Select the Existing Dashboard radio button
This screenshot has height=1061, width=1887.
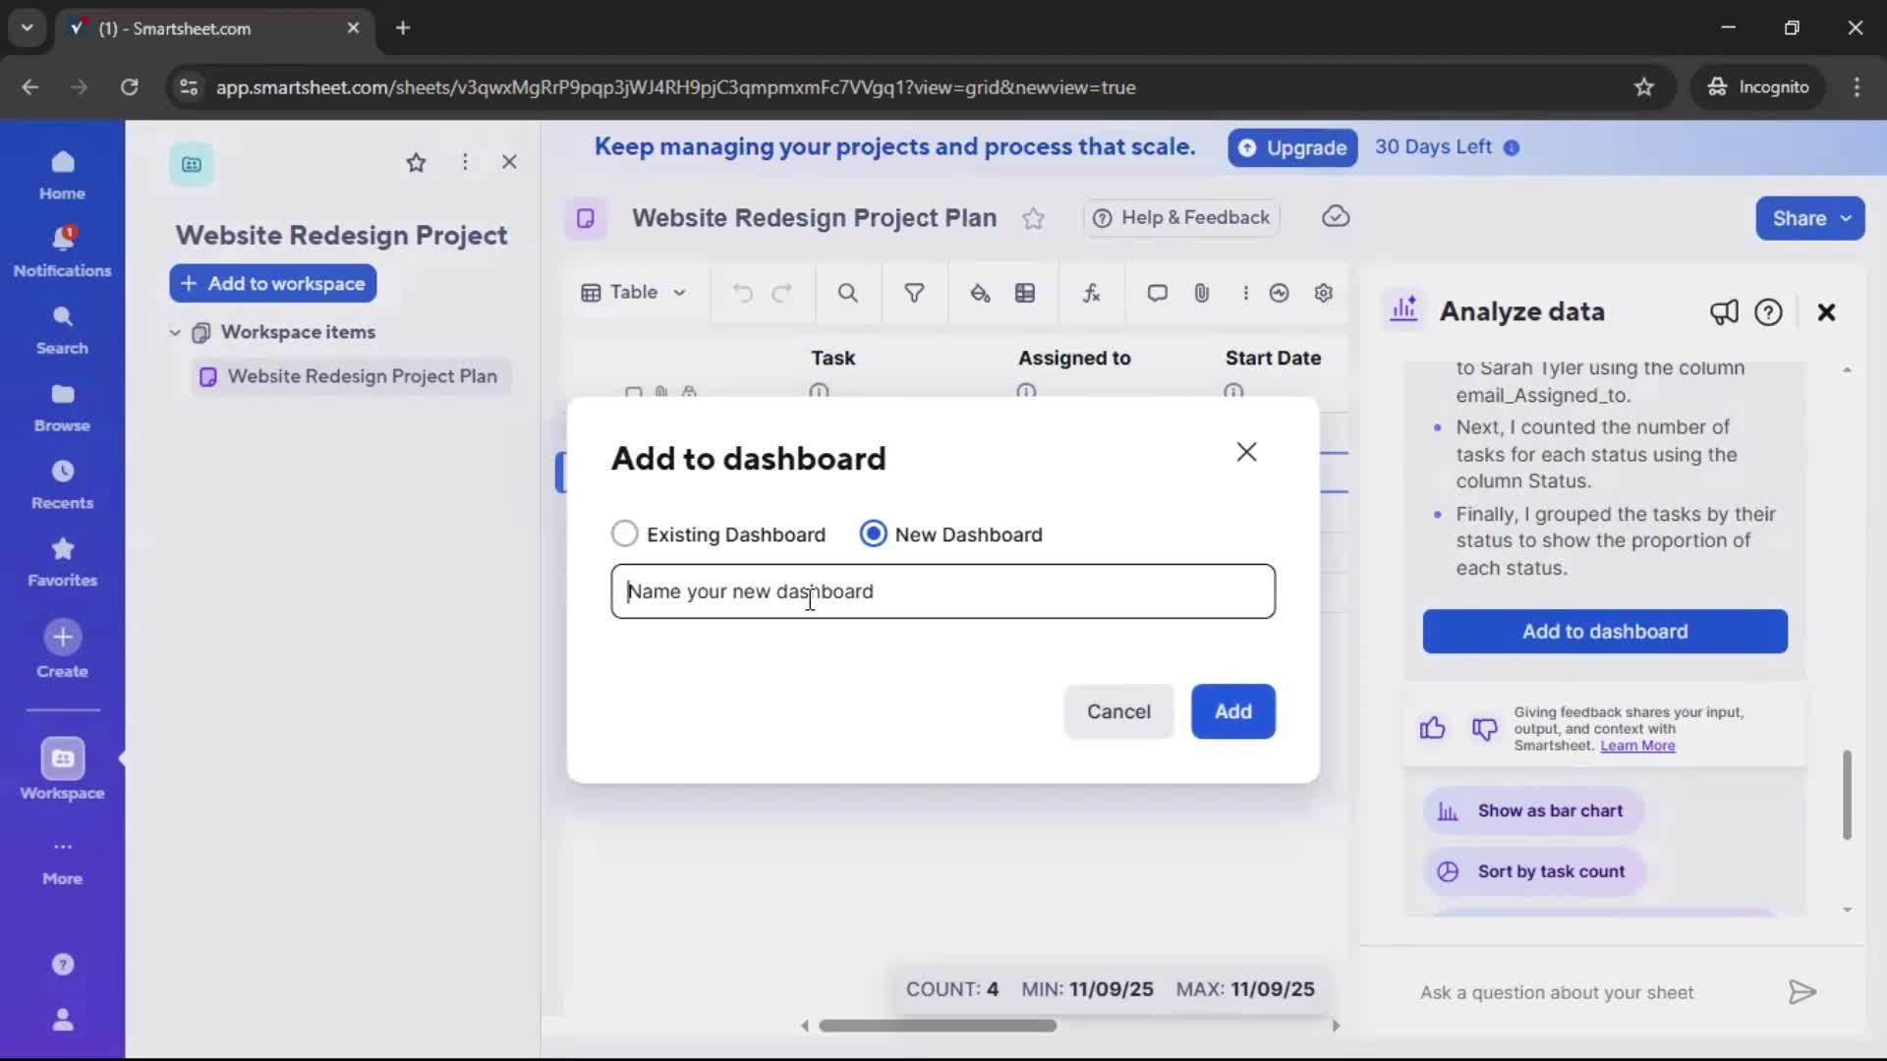point(625,533)
